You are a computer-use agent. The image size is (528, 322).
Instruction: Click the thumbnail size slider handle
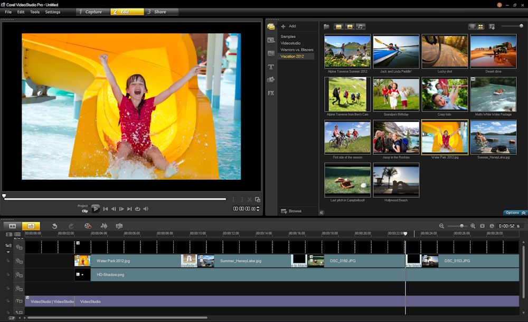[x=521, y=26]
